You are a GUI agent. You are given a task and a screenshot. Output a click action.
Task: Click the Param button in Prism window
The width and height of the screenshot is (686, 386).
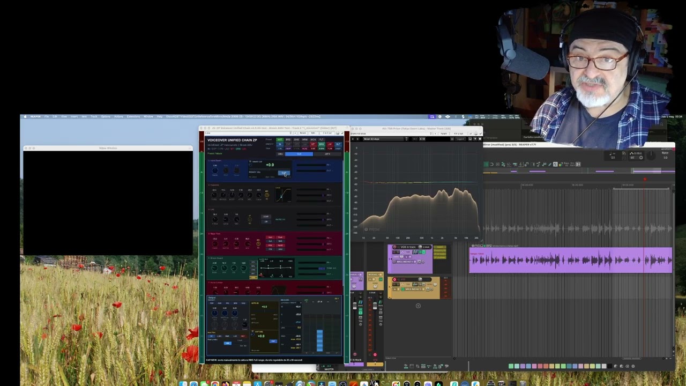pyautogui.click(x=443, y=133)
